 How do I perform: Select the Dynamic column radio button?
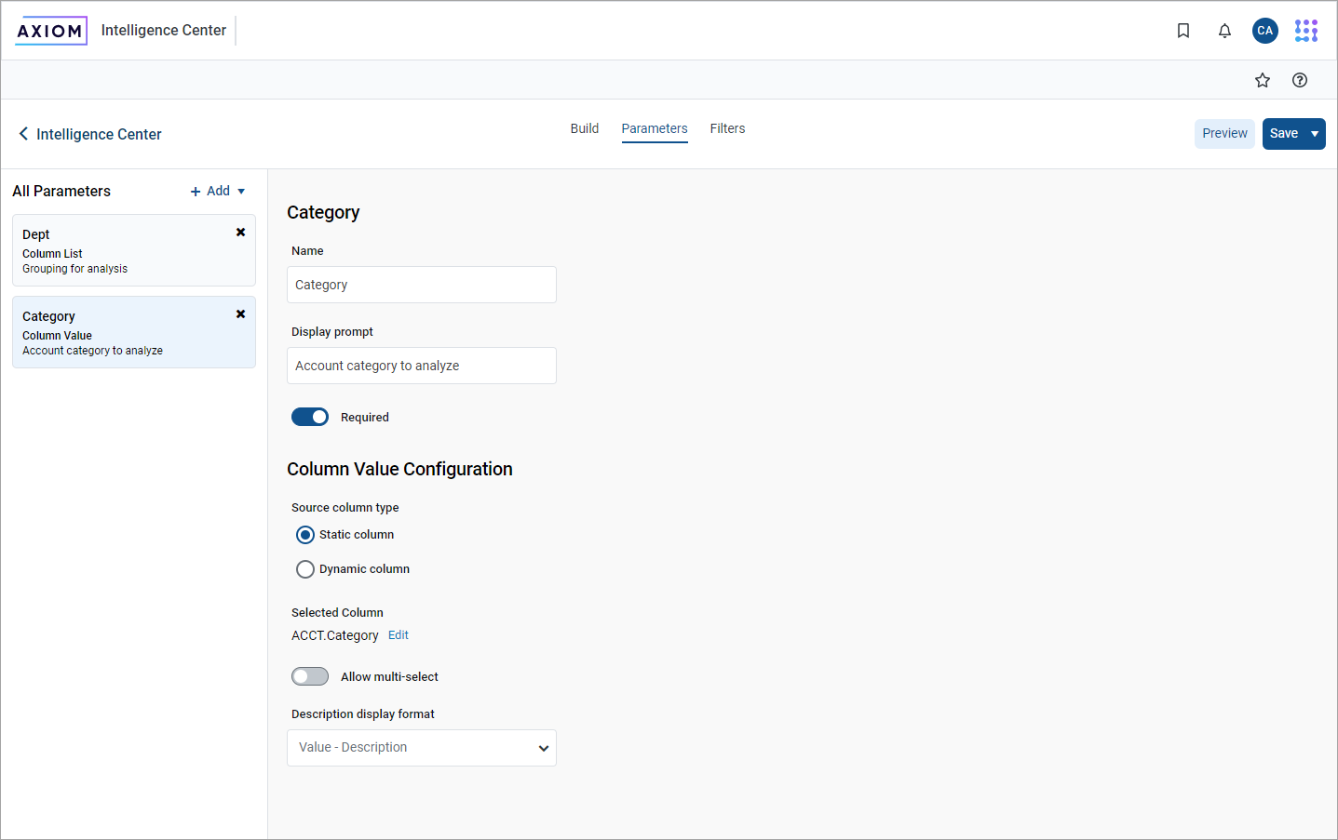(x=305, y=569)
